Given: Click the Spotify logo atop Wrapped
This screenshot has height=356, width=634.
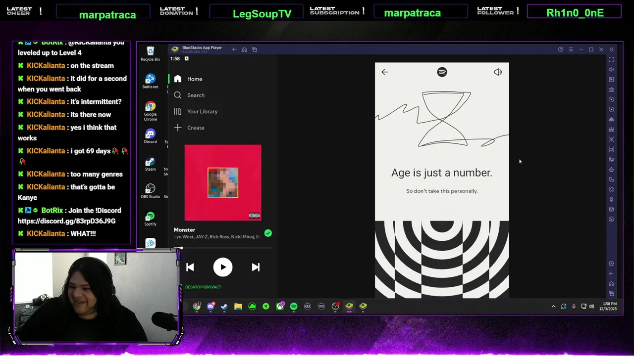Looking at the screenshot, I should click(442, 72).
